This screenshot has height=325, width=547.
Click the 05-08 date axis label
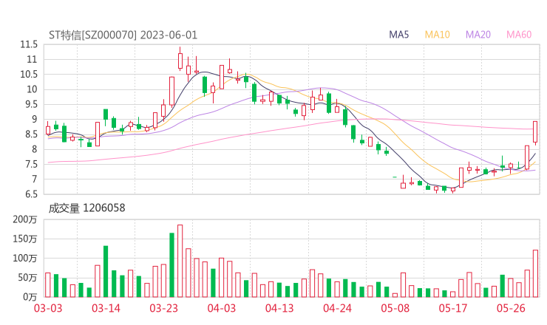395,308
